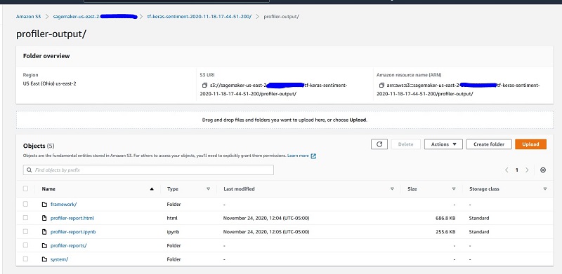Open the sagemaker-us-east-2 bucket breadcrumb

(95, 16)
